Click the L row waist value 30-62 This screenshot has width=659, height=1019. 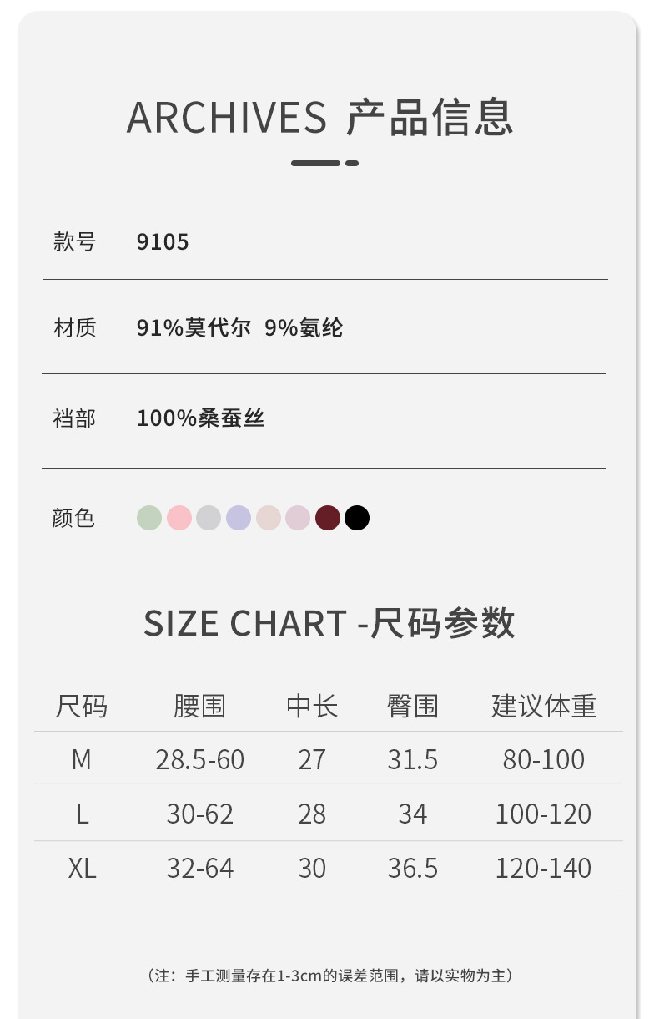click(x=199, y=814)
